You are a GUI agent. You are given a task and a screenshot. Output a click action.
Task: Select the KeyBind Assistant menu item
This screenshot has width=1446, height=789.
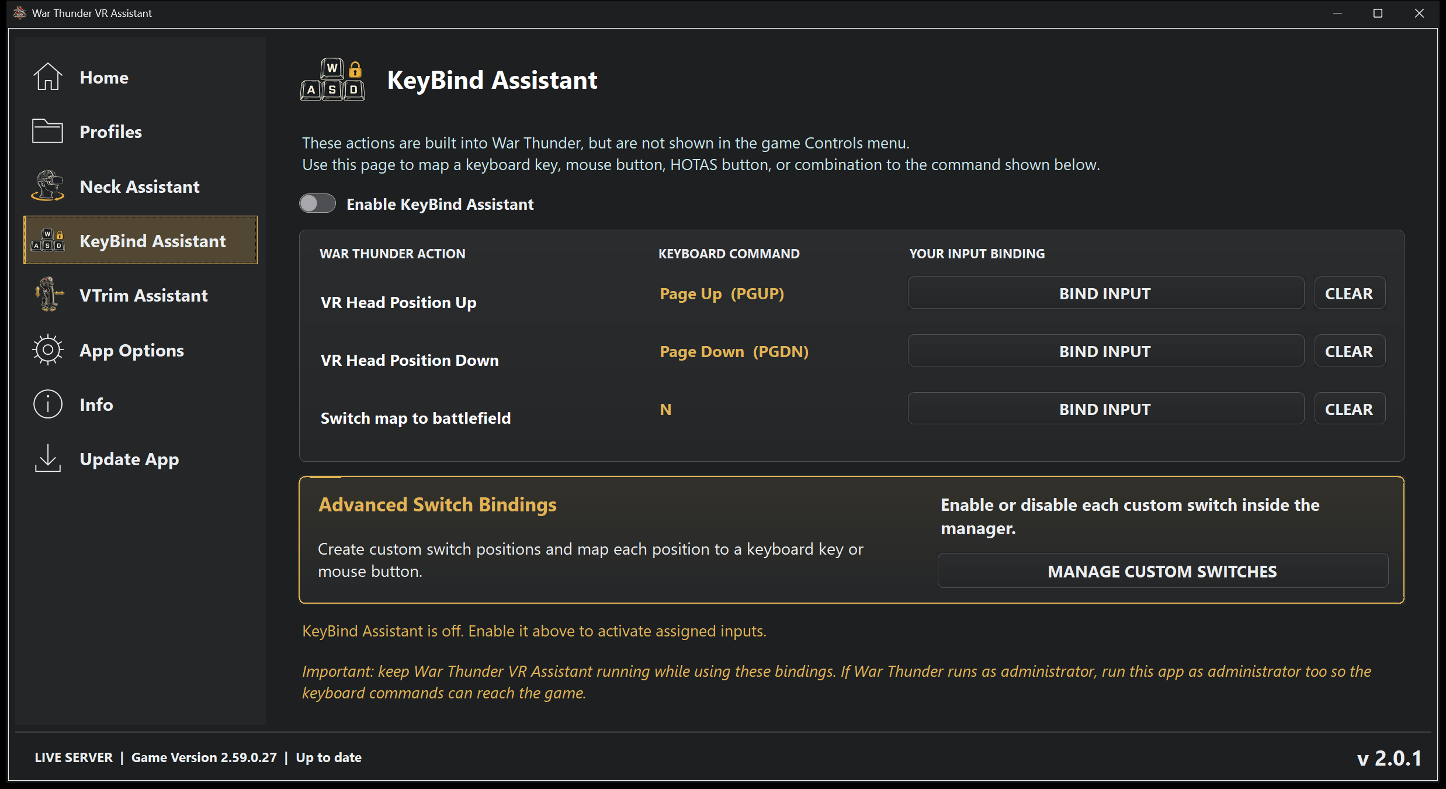point(140,240)
